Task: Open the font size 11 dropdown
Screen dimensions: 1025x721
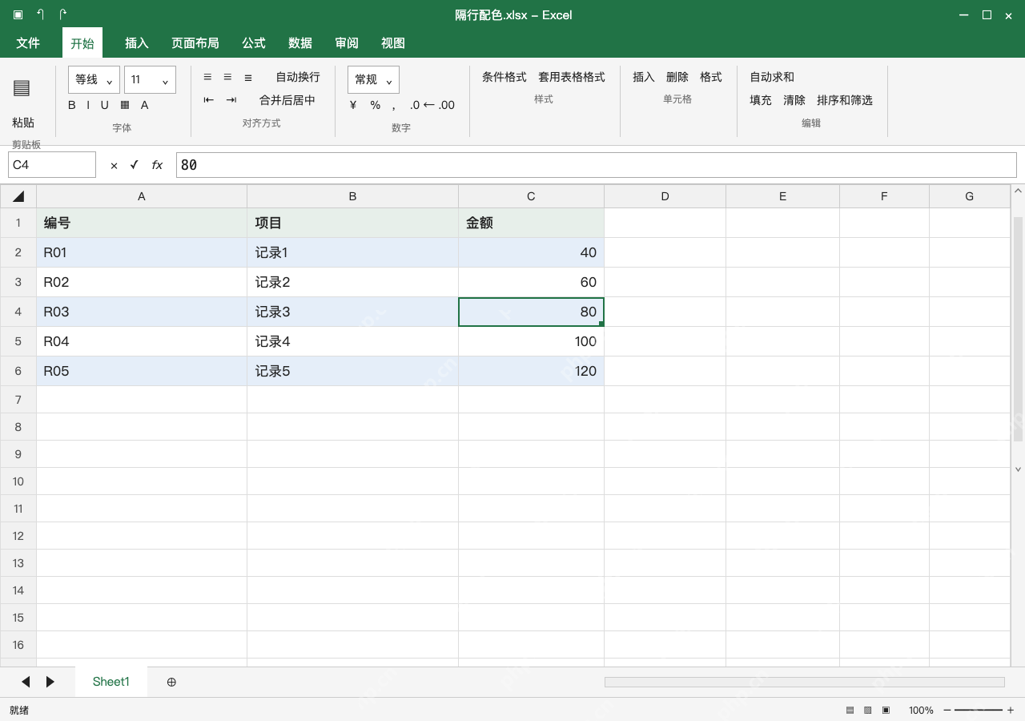Action: point(150,79)
